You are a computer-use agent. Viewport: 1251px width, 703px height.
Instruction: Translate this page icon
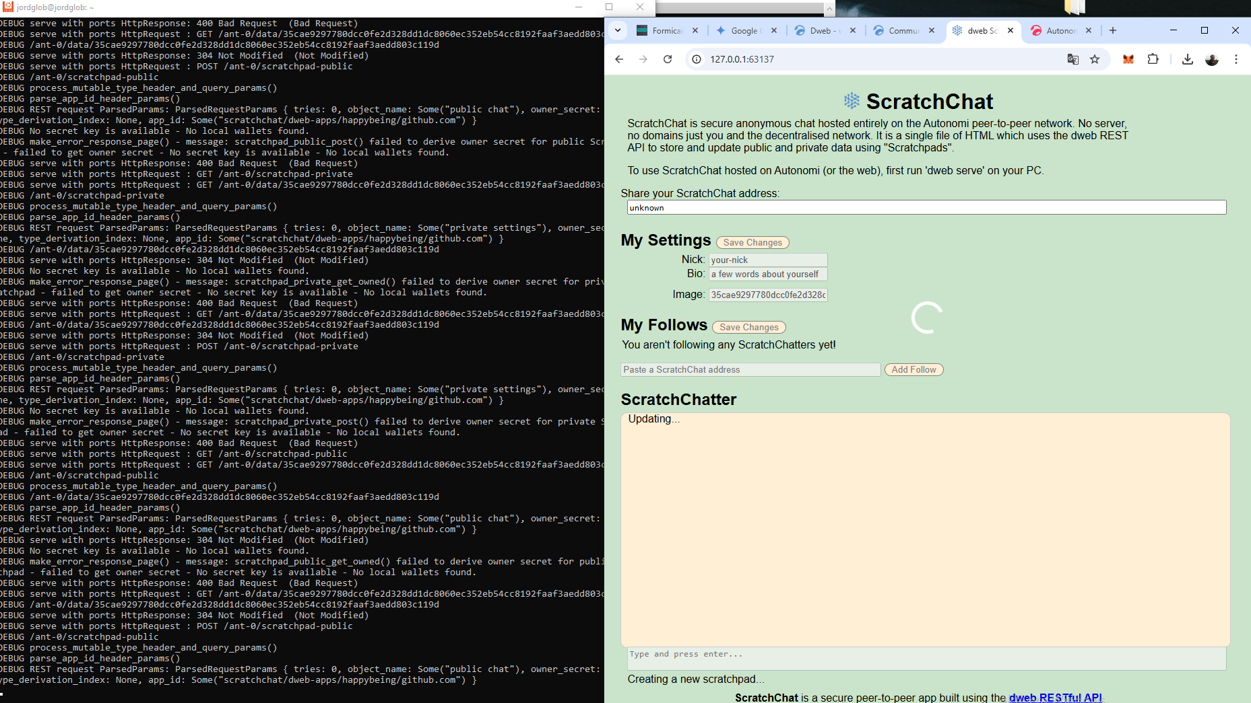1073,59
